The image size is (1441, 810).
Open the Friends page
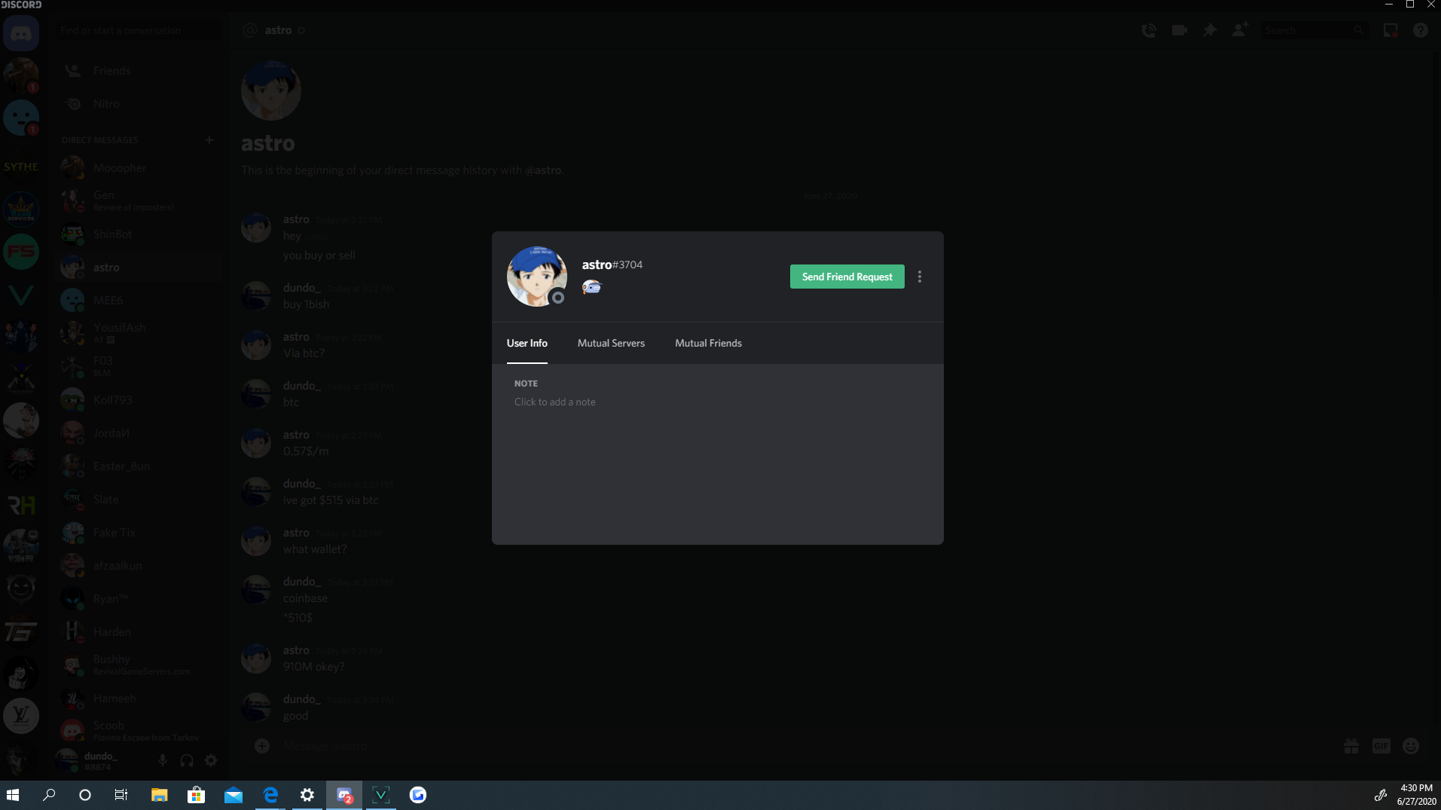139,71
